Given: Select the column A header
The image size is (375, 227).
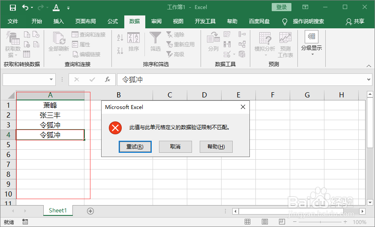Looking at the screenshot, I should [50, 95].
